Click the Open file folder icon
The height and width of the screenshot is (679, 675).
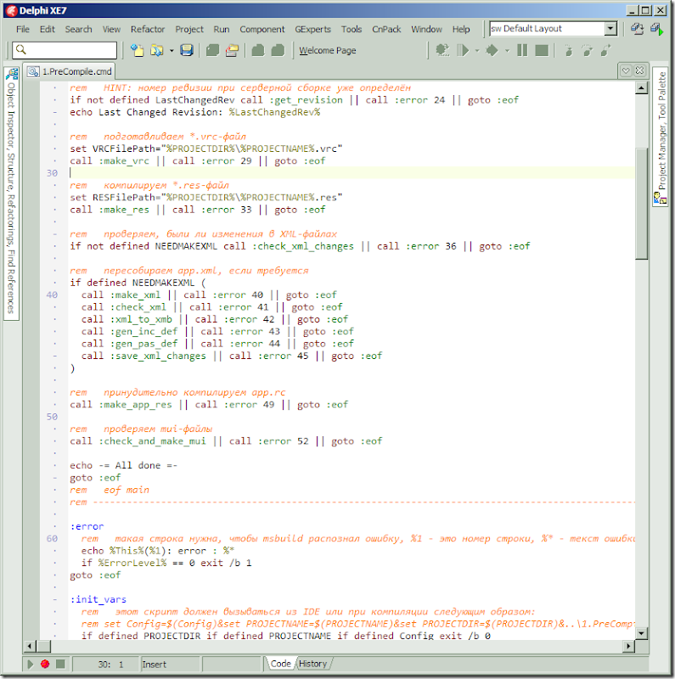(156, 51)
